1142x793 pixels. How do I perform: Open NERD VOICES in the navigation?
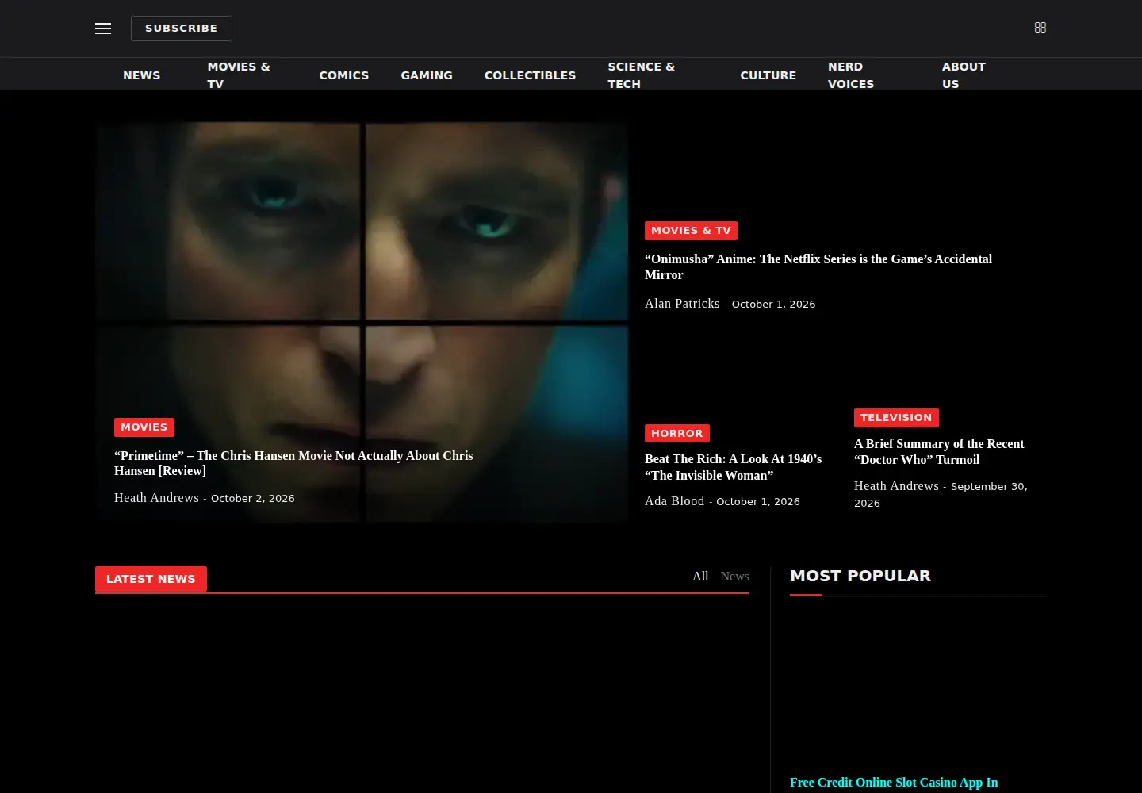[851, 75]
